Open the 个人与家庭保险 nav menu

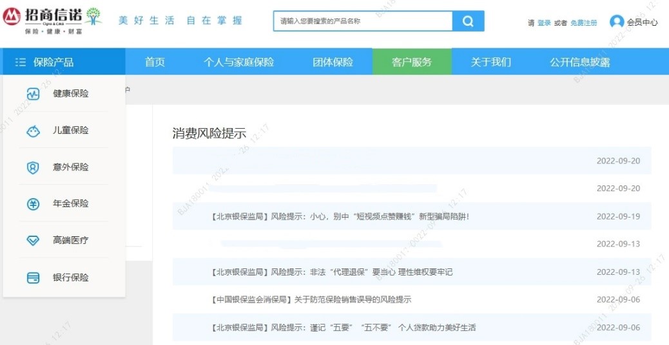[238, 62]
